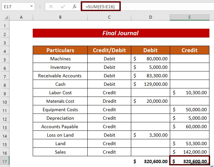Image resolution: width=214 pixels, height=167 pixels.
Task: Select column A header
Action: 21,17
